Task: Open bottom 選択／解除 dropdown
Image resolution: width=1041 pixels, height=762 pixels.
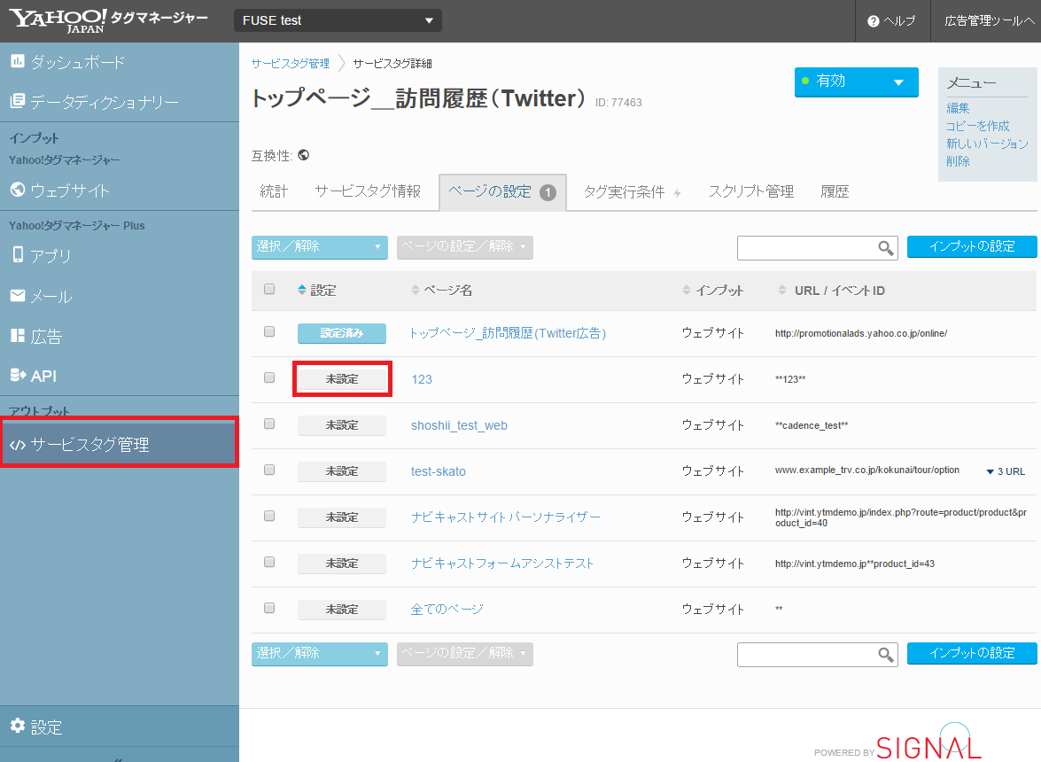Action: coord(319,654)
